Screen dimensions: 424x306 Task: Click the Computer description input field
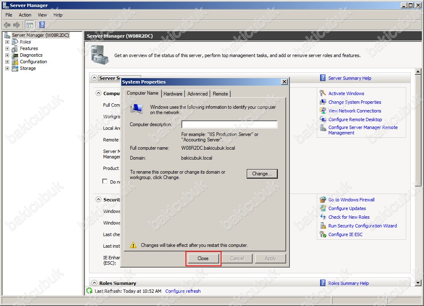(x=229, y=124)
